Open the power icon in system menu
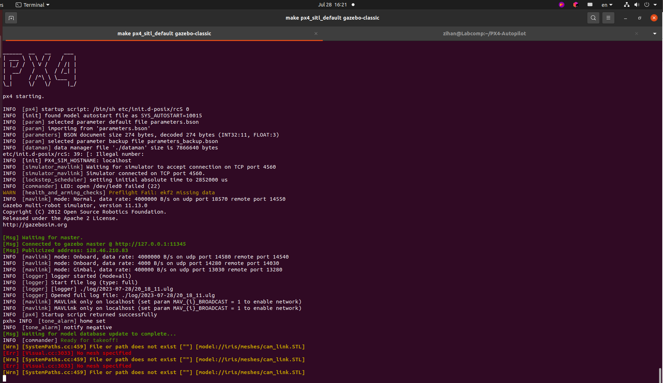The width and height of the screenshot is (663, 383). pos(647,5)
